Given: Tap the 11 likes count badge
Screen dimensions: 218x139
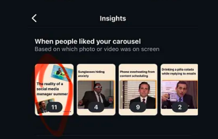Looking at the screenshot, I should point(54,107).
